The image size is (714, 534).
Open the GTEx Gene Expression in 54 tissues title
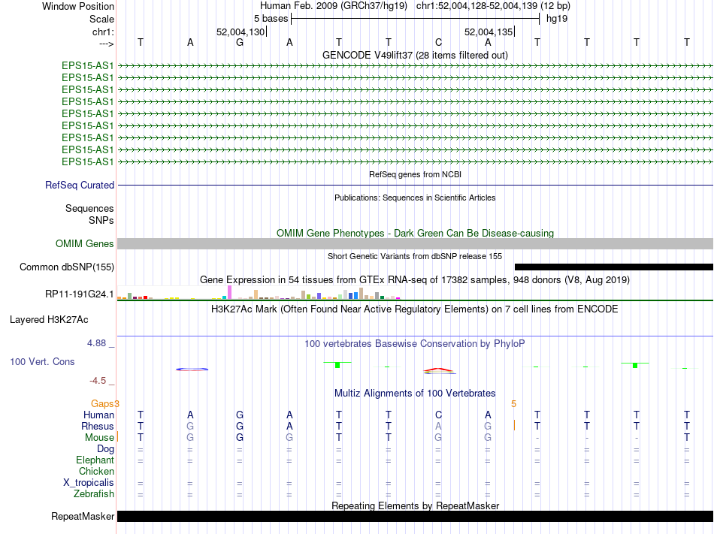point(415,279)
